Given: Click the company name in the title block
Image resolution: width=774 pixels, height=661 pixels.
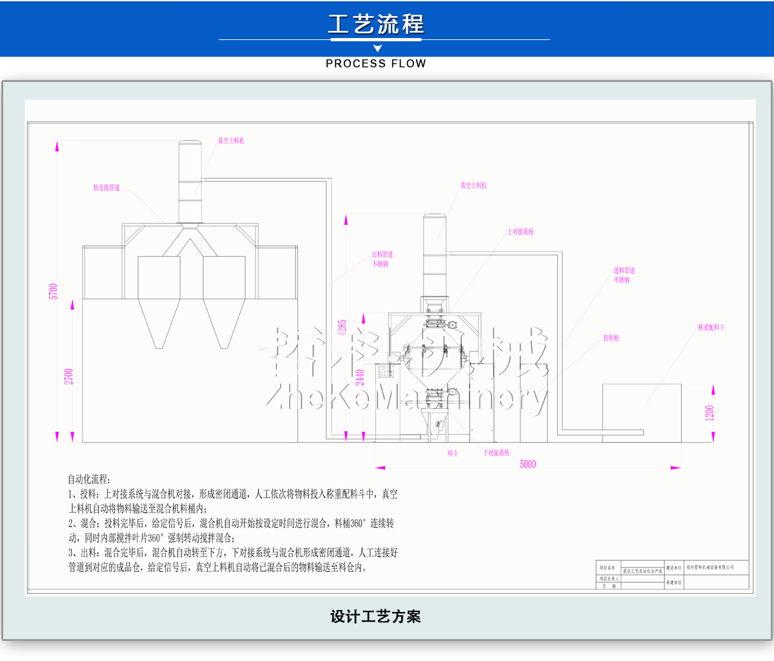Looking at the screenshot, I should click(x=710, y=567).
